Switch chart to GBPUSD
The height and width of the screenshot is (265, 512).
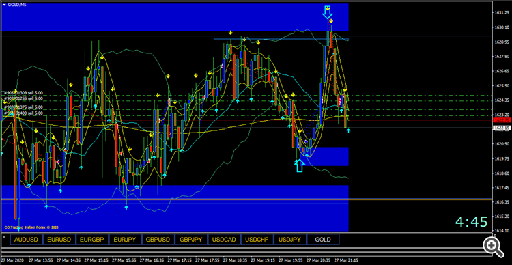pyautogui.click(x=158, y=240)
